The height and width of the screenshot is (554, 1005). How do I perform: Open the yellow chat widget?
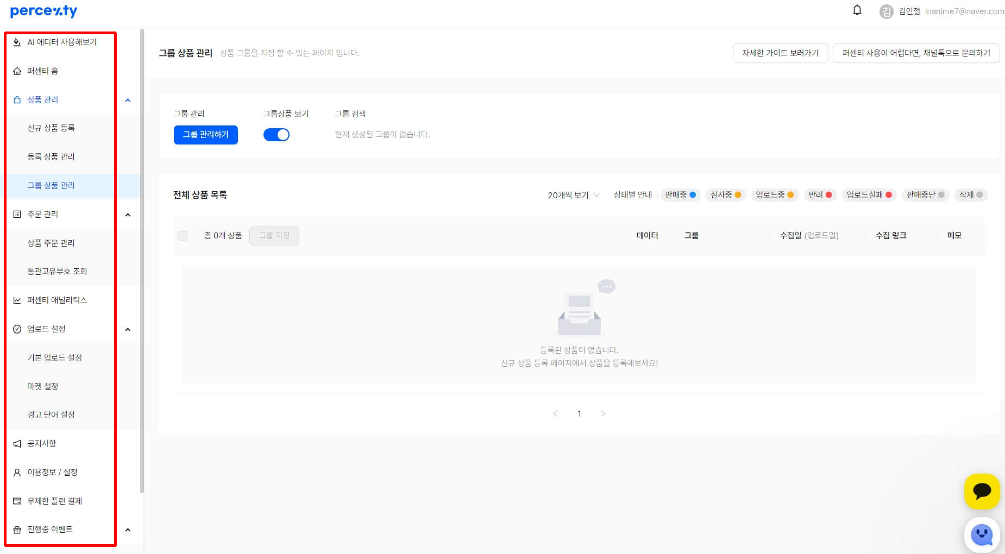click(x=982, y=492)
